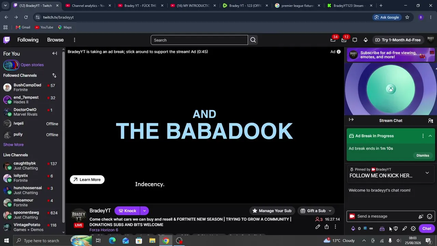Viewport: 437px width, 246px height.
Task: Open the dropdown arrow next to Knock
Action: [144, 211]
